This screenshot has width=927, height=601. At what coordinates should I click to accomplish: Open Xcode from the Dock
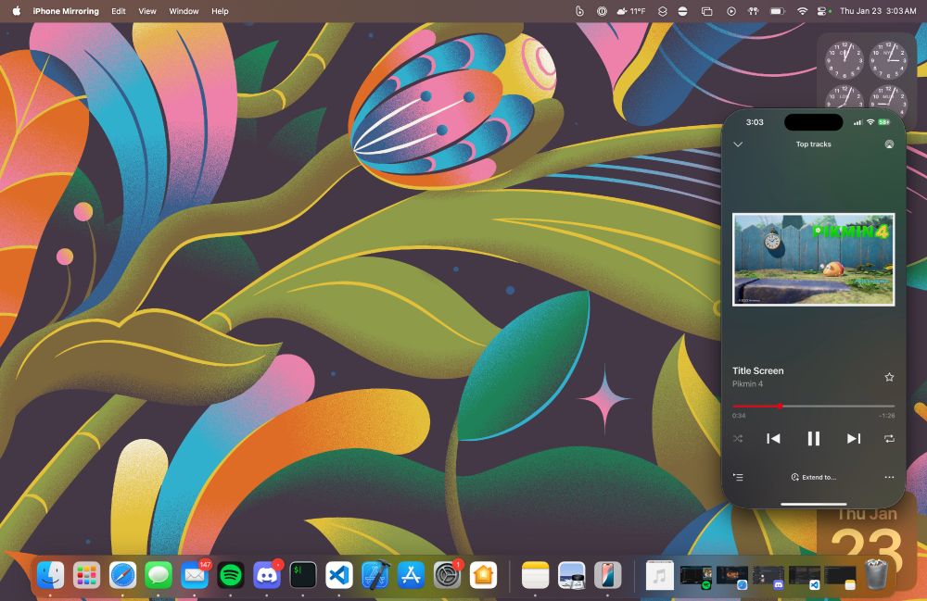coord(375,575)
